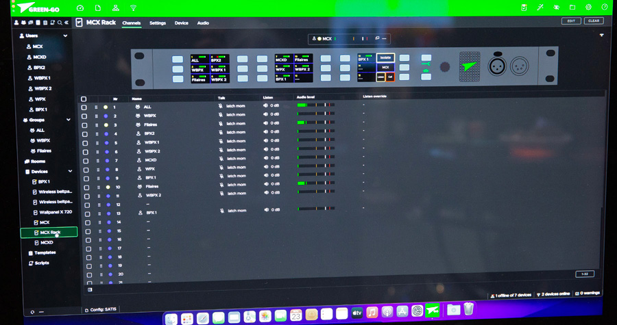Click the talk mute icon in the ALL row
The height and width of the screenshot is (325, 617).
click(221, 106)
